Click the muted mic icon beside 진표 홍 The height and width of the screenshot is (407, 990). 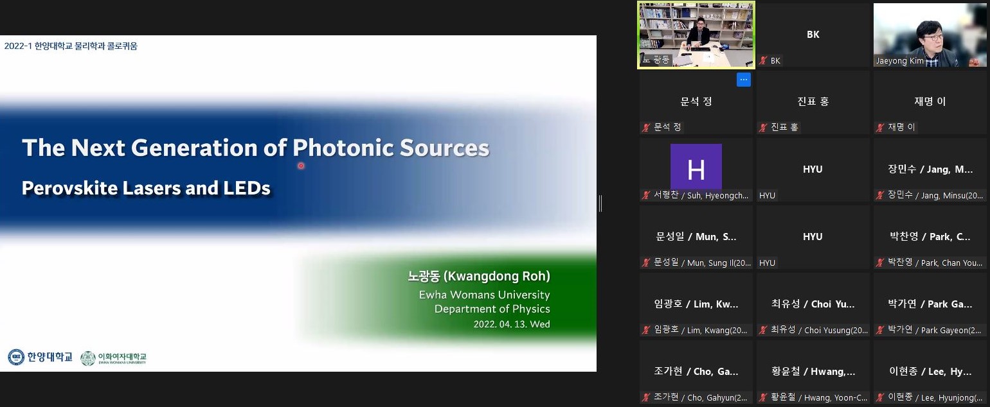pyautogui.click(x=763, y=128)
